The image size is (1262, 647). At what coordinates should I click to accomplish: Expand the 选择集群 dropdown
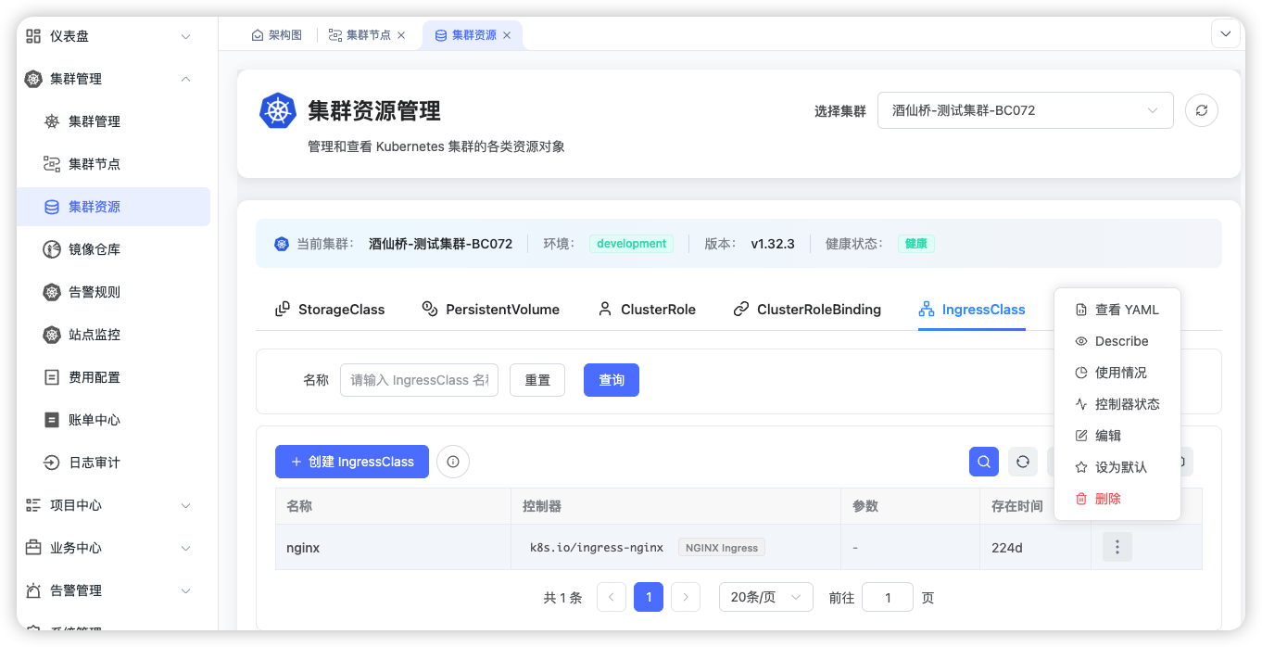pyautogui.click(x=1025, y=110)
